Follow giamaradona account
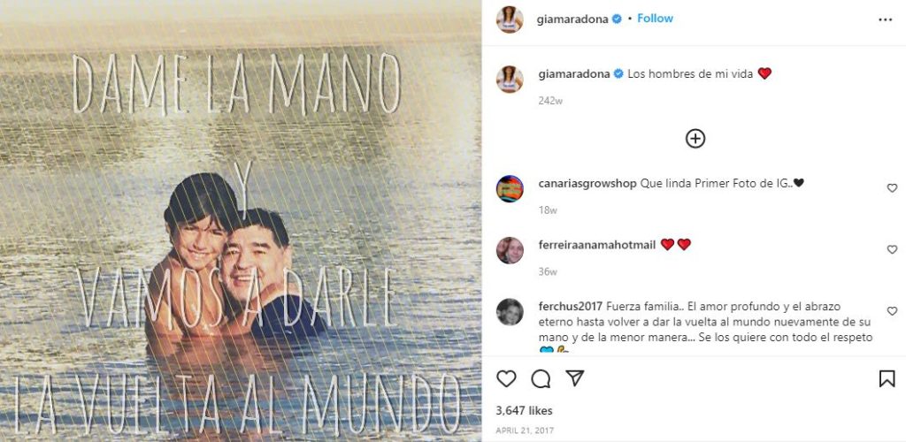The image size is (906, 442). click(656, 19)
